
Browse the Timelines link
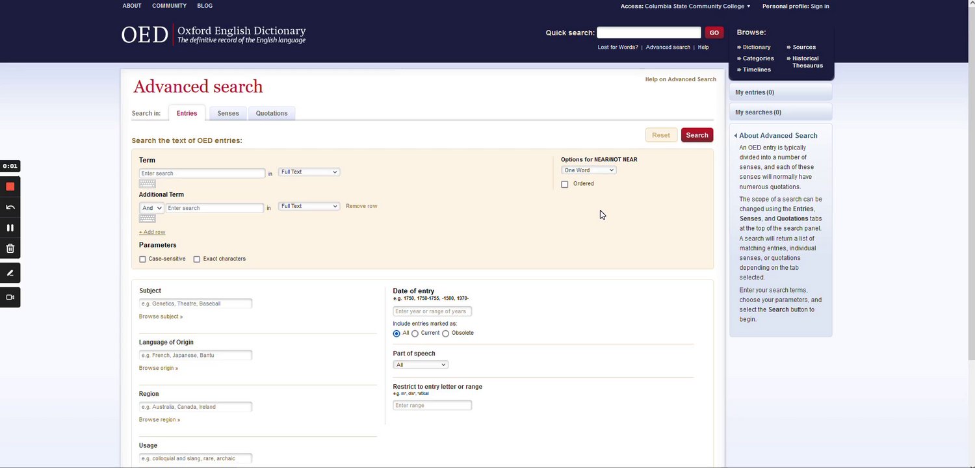[x=757, y=70]
